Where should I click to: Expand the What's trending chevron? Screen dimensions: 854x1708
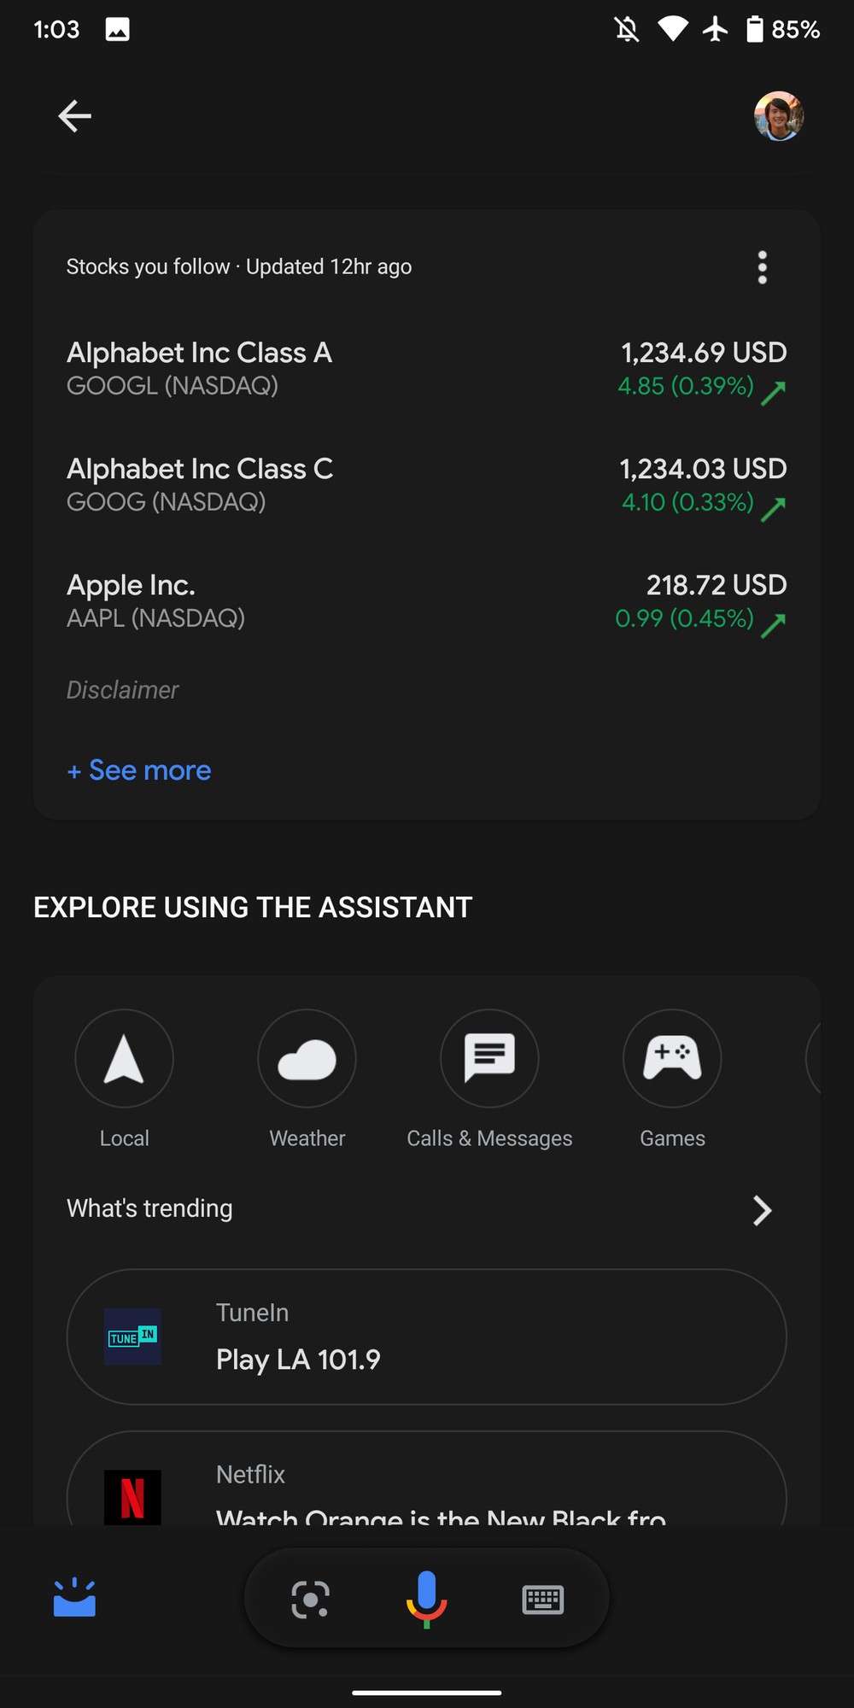(762, 1210)
